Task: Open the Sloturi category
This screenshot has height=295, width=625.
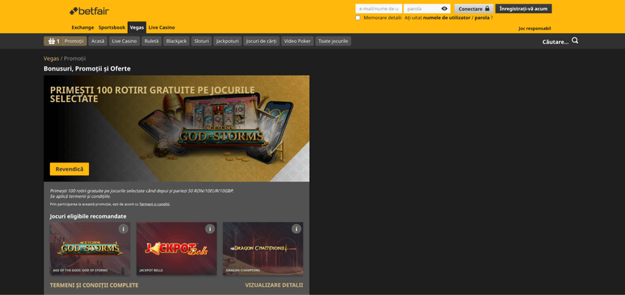Action: pos(201,41)
